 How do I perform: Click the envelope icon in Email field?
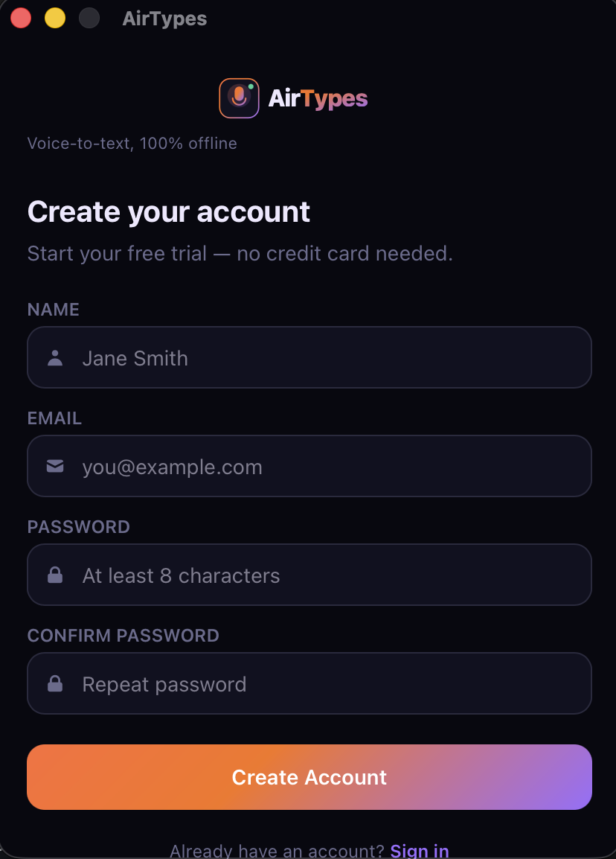click(55, 466)
